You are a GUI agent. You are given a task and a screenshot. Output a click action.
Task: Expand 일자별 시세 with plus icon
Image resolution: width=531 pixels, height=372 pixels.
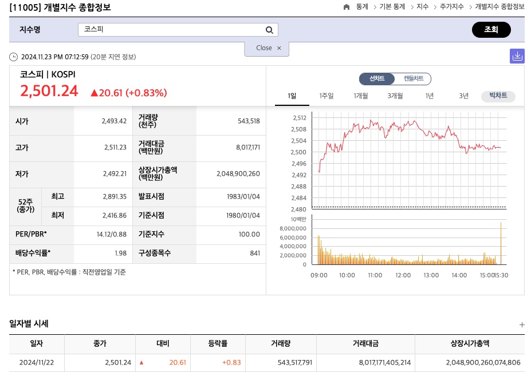pyautogui.click(x=522, y=324)
